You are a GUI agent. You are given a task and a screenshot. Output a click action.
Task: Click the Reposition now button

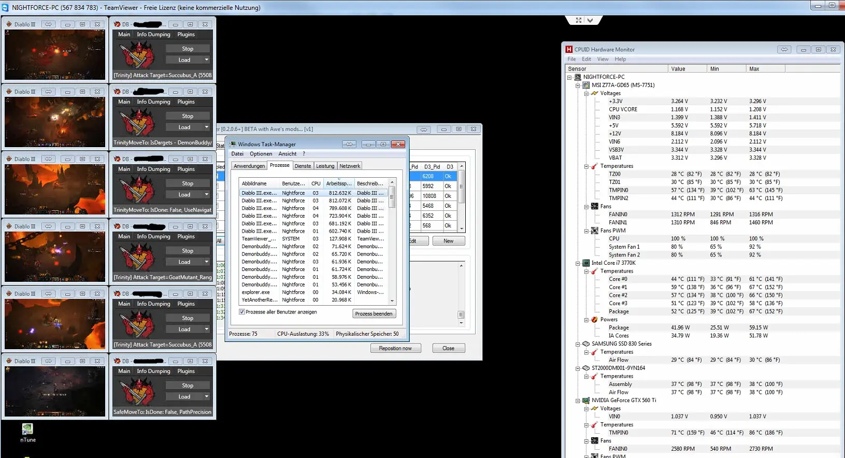click(x=395, y=348)
